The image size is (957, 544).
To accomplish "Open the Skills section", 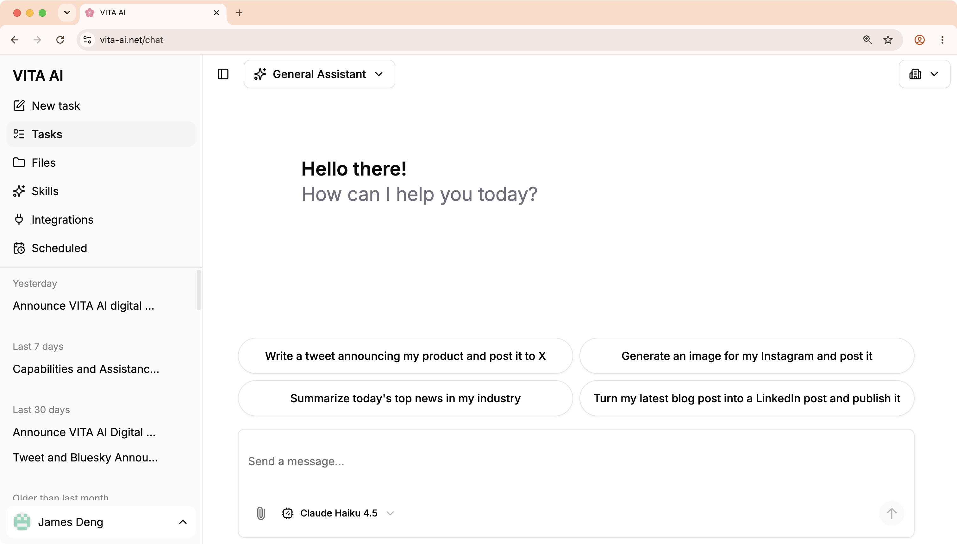I will tap(101, 191).
